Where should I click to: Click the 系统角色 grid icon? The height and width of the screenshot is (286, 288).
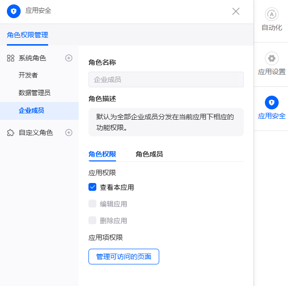pyautogui.click(x=11, y=58)
